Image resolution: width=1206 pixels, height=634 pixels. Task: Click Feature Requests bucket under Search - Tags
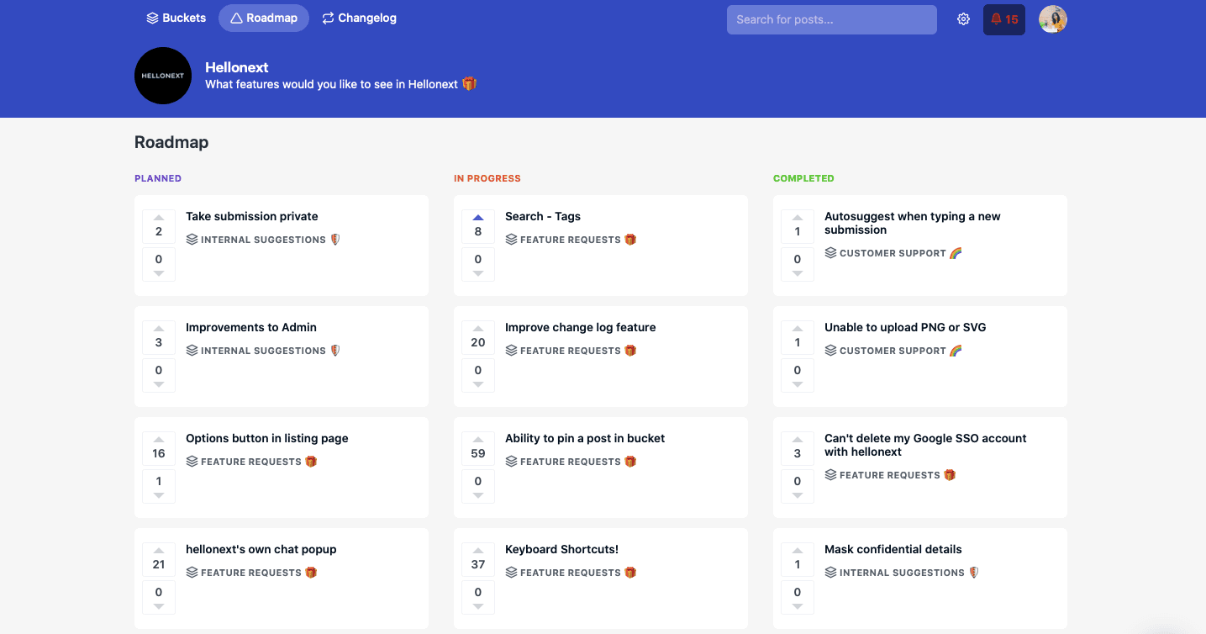(571, 240)
